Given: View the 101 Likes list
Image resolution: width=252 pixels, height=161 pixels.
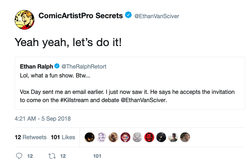Looking at the screenshot, I should [x=63, y=137].
